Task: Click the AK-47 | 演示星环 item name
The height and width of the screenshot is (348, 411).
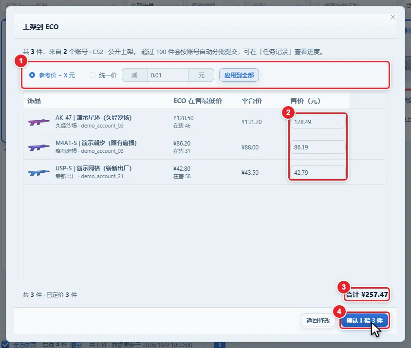Action: [x=93, y=118]
